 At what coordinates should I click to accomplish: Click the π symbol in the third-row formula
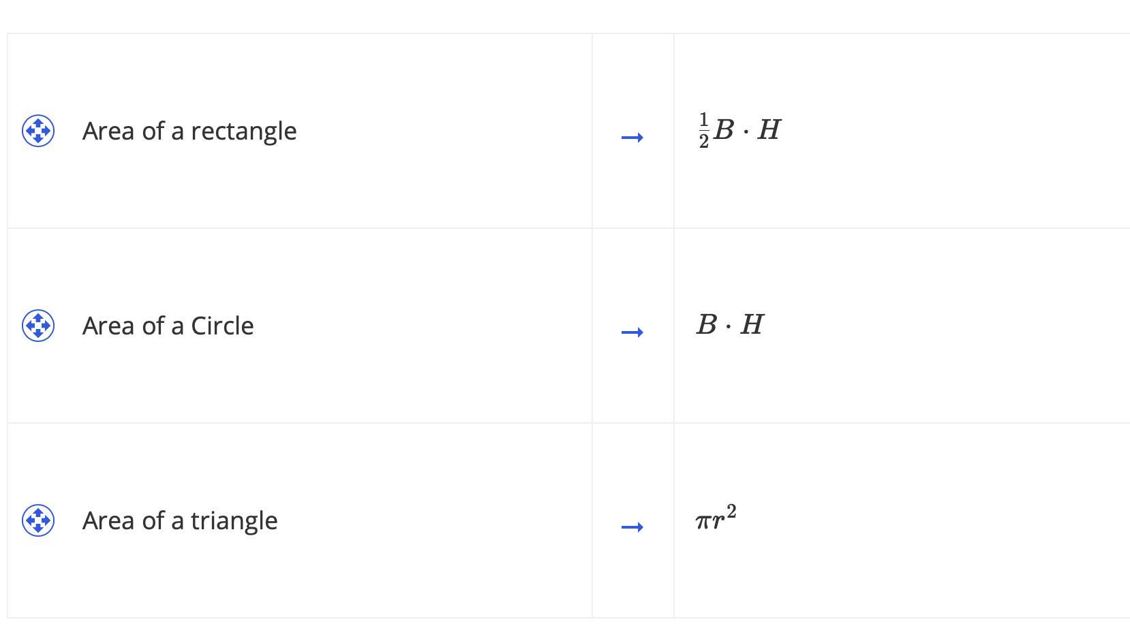(x=703, y=522)
